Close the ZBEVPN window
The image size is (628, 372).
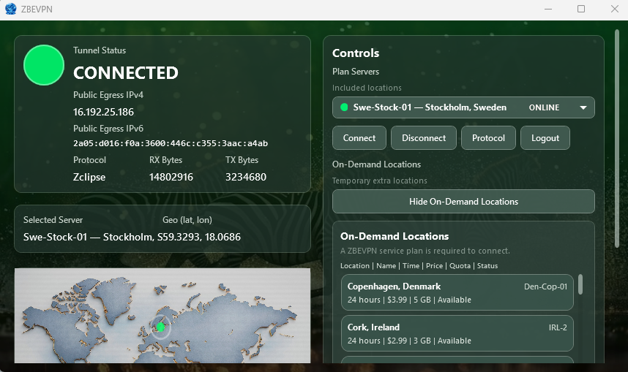pos(615,9)
